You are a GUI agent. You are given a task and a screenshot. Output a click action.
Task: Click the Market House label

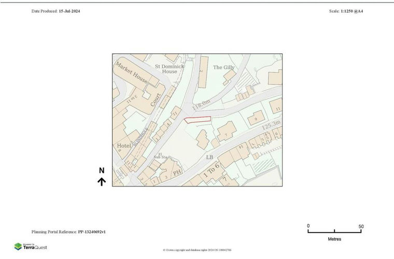tap(132, 73)
